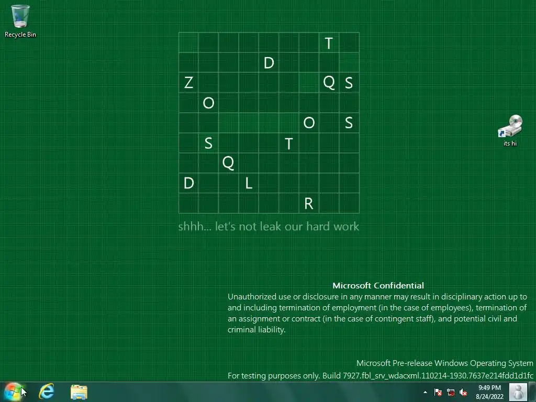This screenshot has height=402, width=536.
Task: Click the user picture tile in taskbar
Action: pyautogui.click(x=518, y=392)
